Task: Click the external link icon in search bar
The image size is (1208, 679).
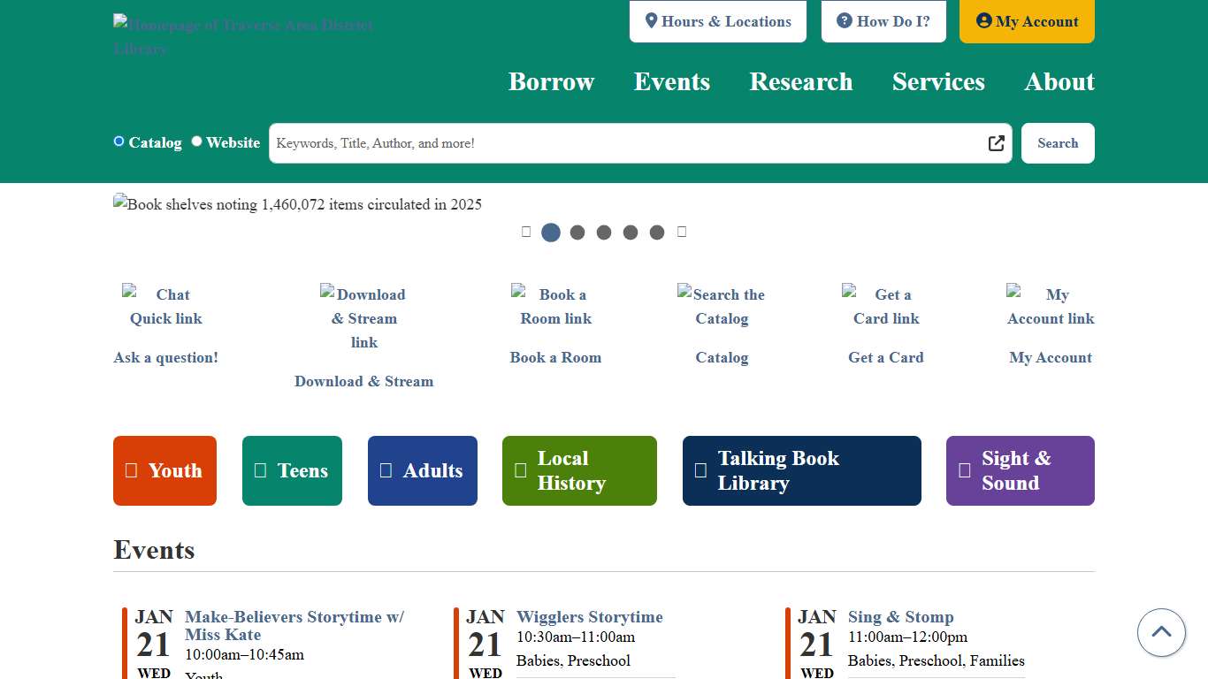Action: tap(996, 143)
